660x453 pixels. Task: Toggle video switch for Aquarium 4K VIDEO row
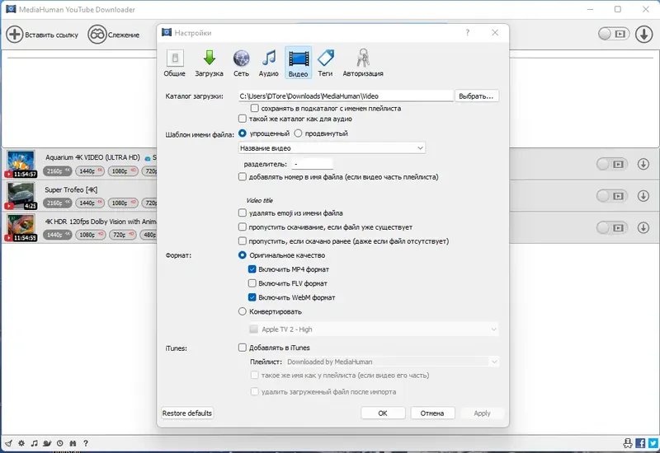[612, 164]
